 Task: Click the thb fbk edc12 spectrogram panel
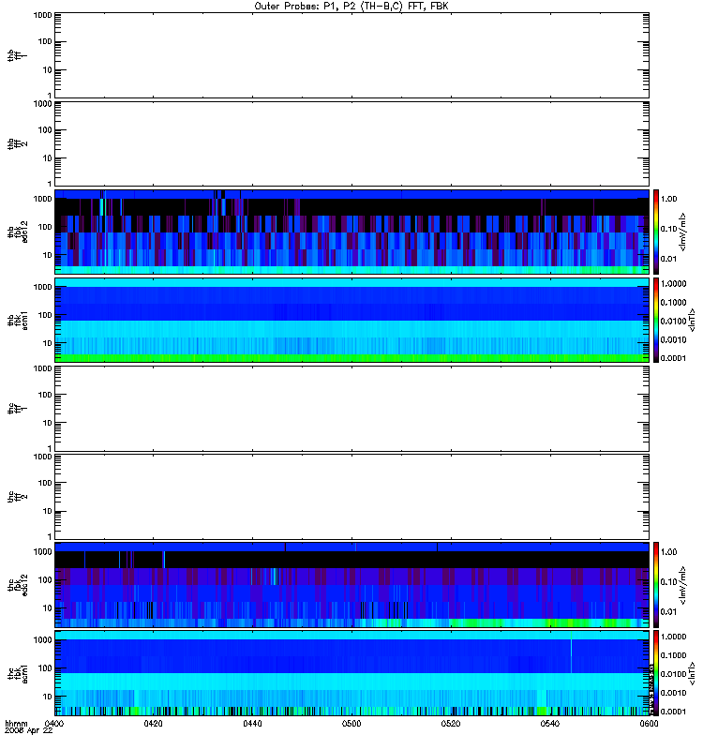(351, 232)
